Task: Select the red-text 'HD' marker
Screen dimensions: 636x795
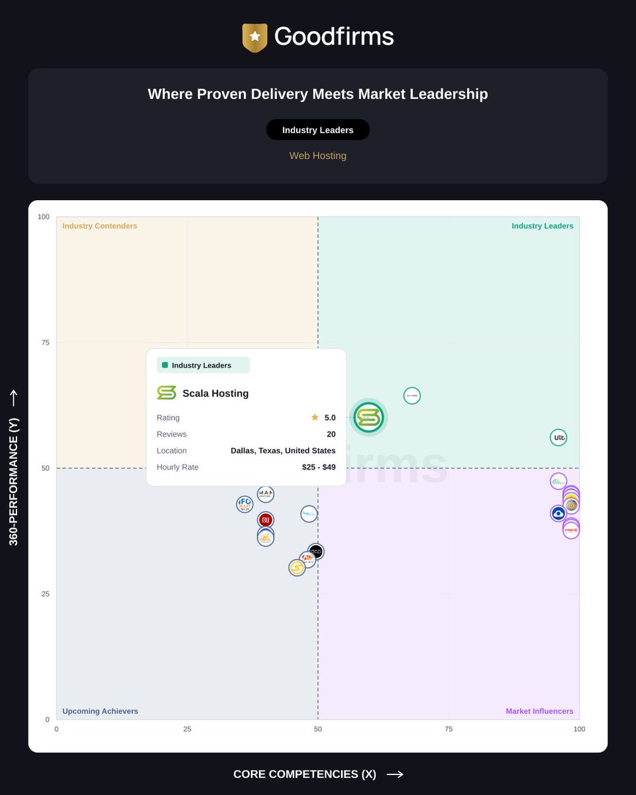Action: click(x=571, y=530)
